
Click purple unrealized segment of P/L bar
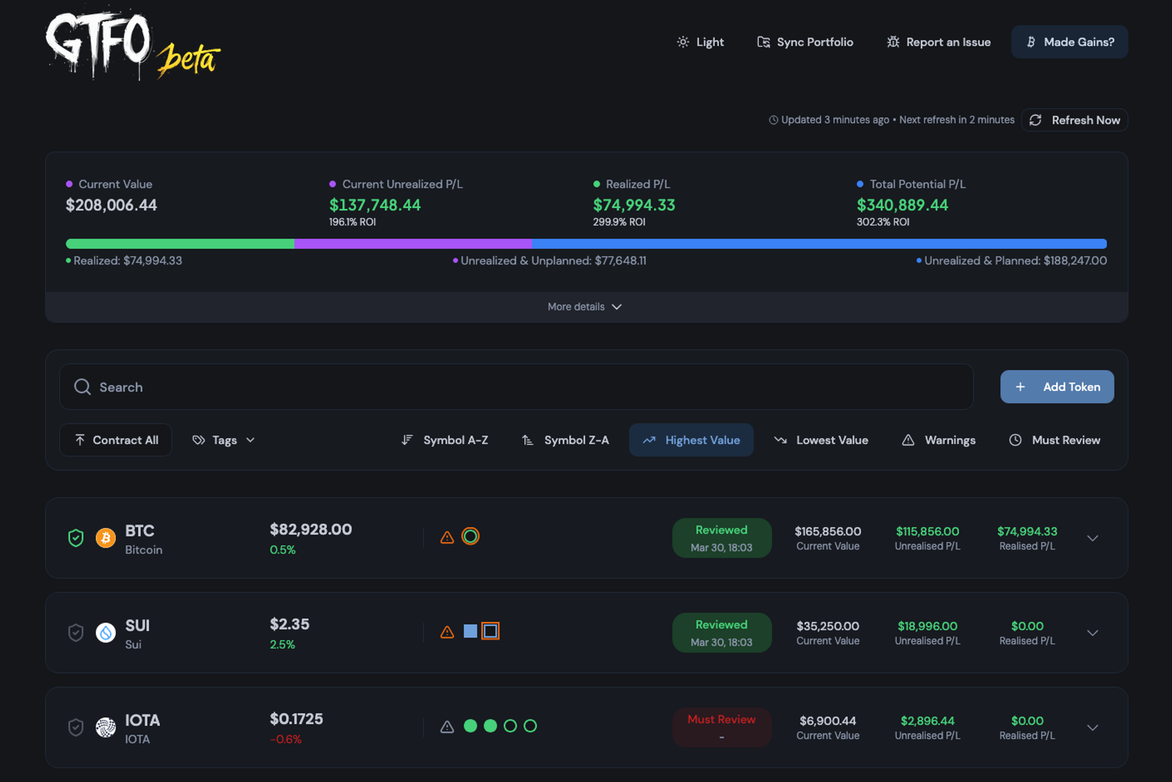(412, 244)
